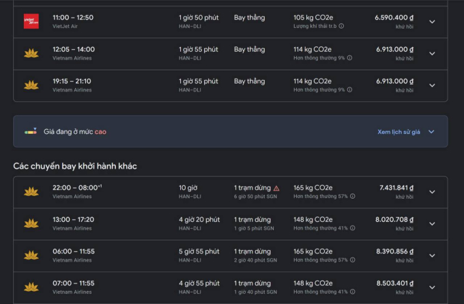The image size is (464, 304).
Task: Expand the 22:00 – 08:00 flight details
Action: pos(431,192)
